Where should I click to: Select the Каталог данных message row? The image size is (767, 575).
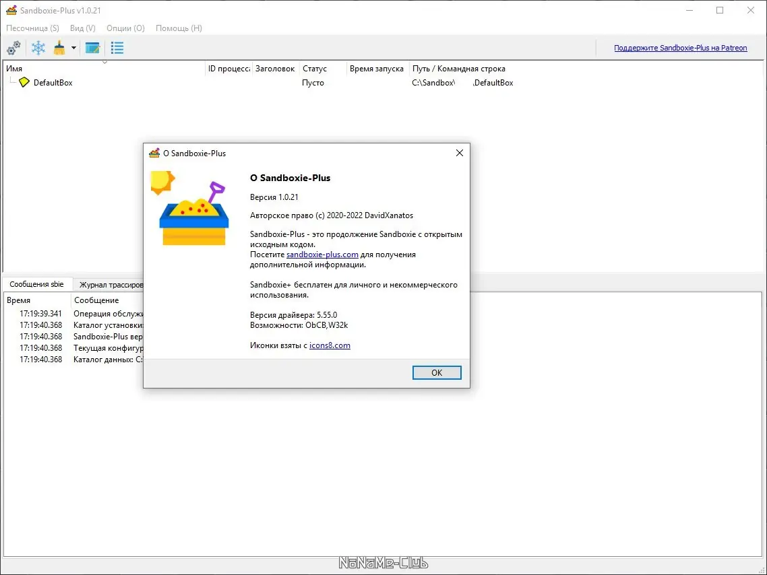(74, 360)
